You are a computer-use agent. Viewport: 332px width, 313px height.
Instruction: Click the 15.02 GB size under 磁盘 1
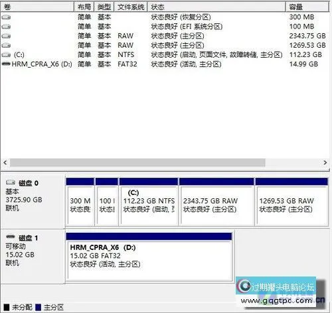pyautogui.click(x=20, y=255)
